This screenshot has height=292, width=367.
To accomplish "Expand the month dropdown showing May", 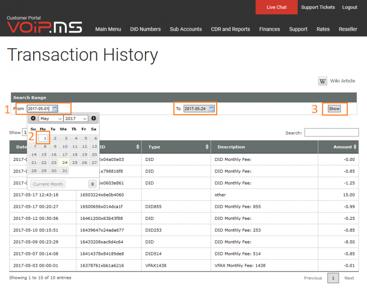I will (x=51, y=118).
